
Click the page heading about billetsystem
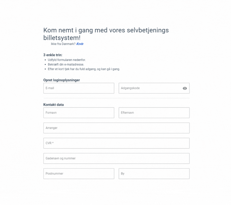tap(106, 34)
